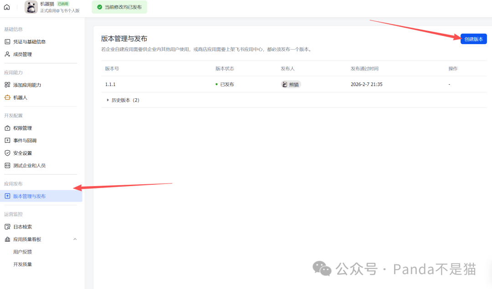This screenshot has width=492, height=289.
Task: Go to 版本管理与发布 menu item
Action: (x=41, y=196)
